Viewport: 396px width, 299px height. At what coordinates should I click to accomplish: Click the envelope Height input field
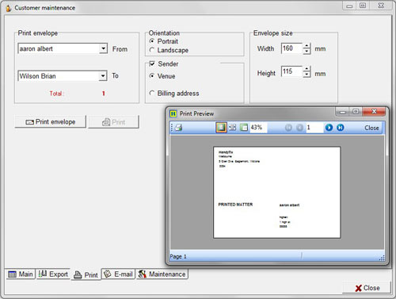[291, 71]
